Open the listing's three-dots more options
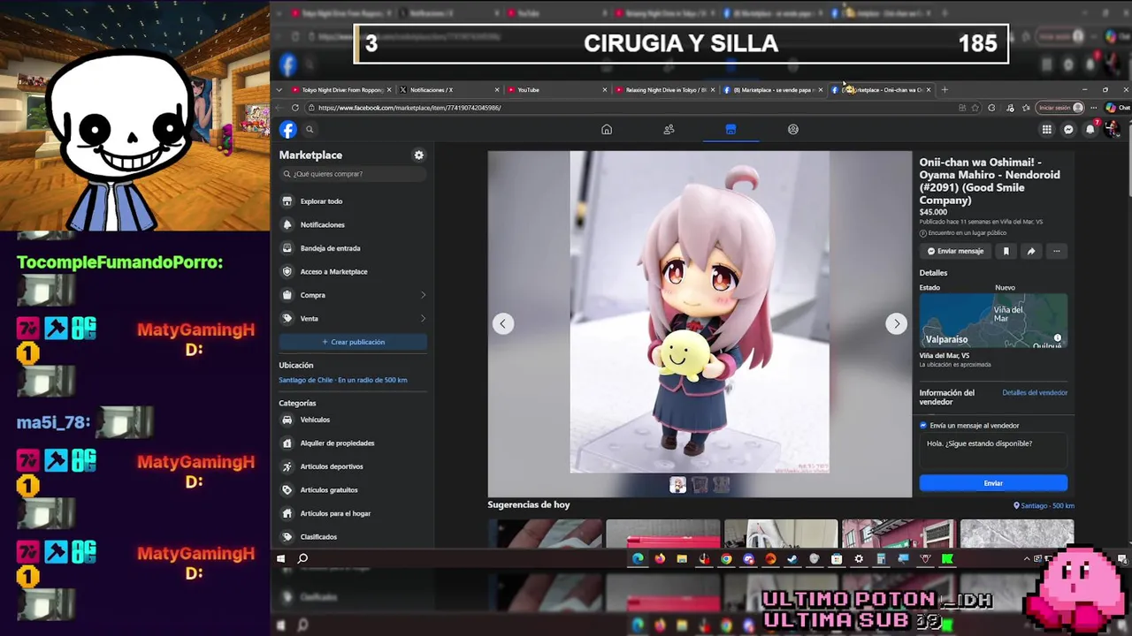The image size is (1132, 636). click(1056, 251)
